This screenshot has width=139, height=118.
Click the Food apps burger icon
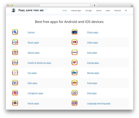75,83
